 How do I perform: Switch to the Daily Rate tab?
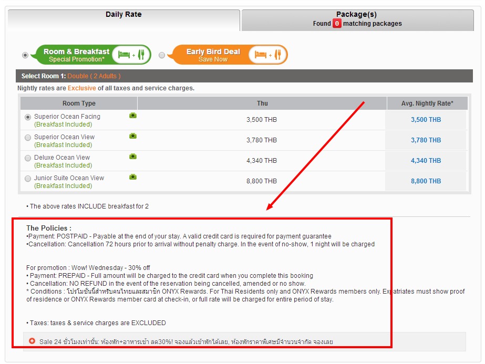click(123, 20)
